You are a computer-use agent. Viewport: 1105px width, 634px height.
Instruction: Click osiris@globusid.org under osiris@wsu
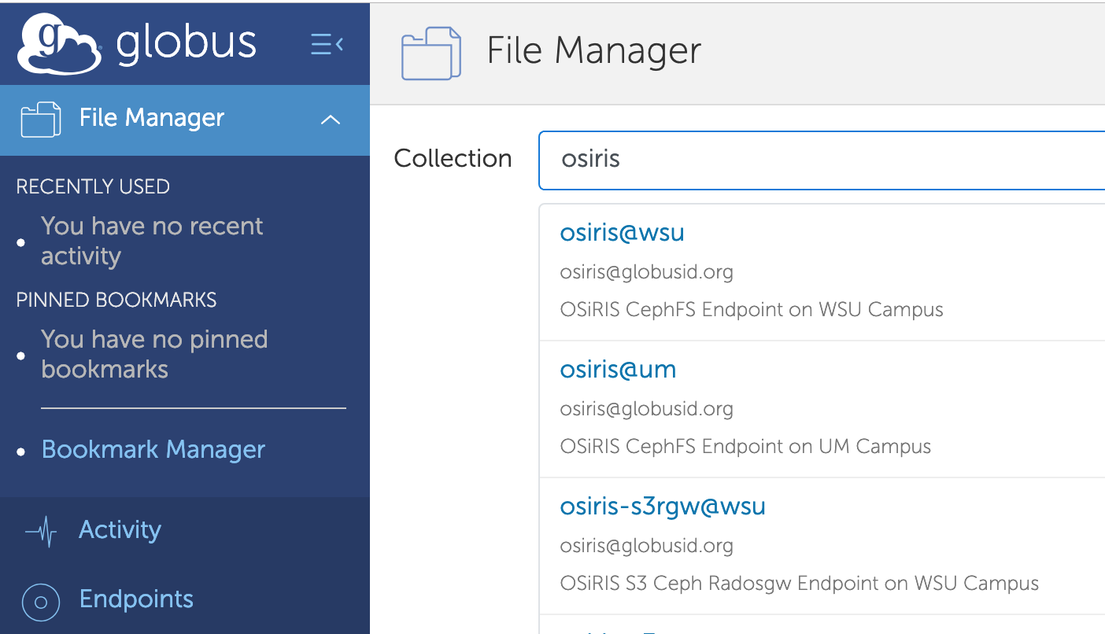pyautogui.click(x=646, y=272)
